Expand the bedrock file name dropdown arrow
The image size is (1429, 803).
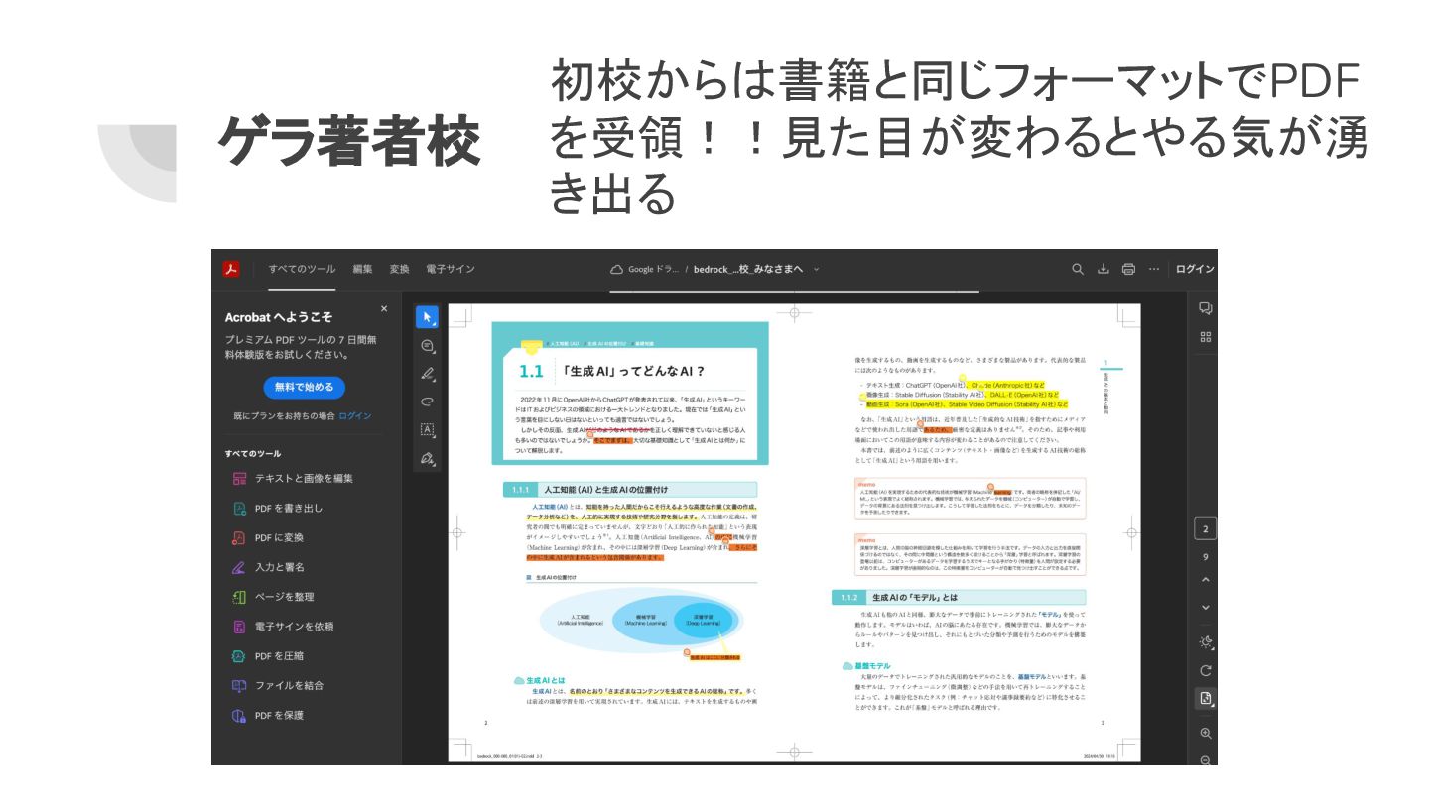pyautogui.click(x=817, y=270)
